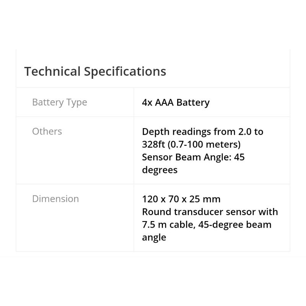306x306 pixels.
Task: Select the "Dimension" row label
Action: pos(55,199)
